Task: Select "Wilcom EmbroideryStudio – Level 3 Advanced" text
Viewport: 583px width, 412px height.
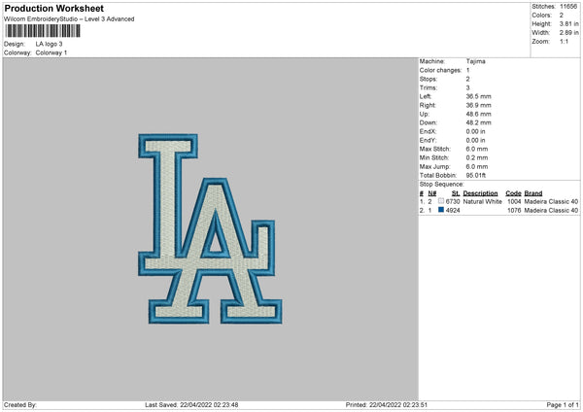Action: pos(69,19)
